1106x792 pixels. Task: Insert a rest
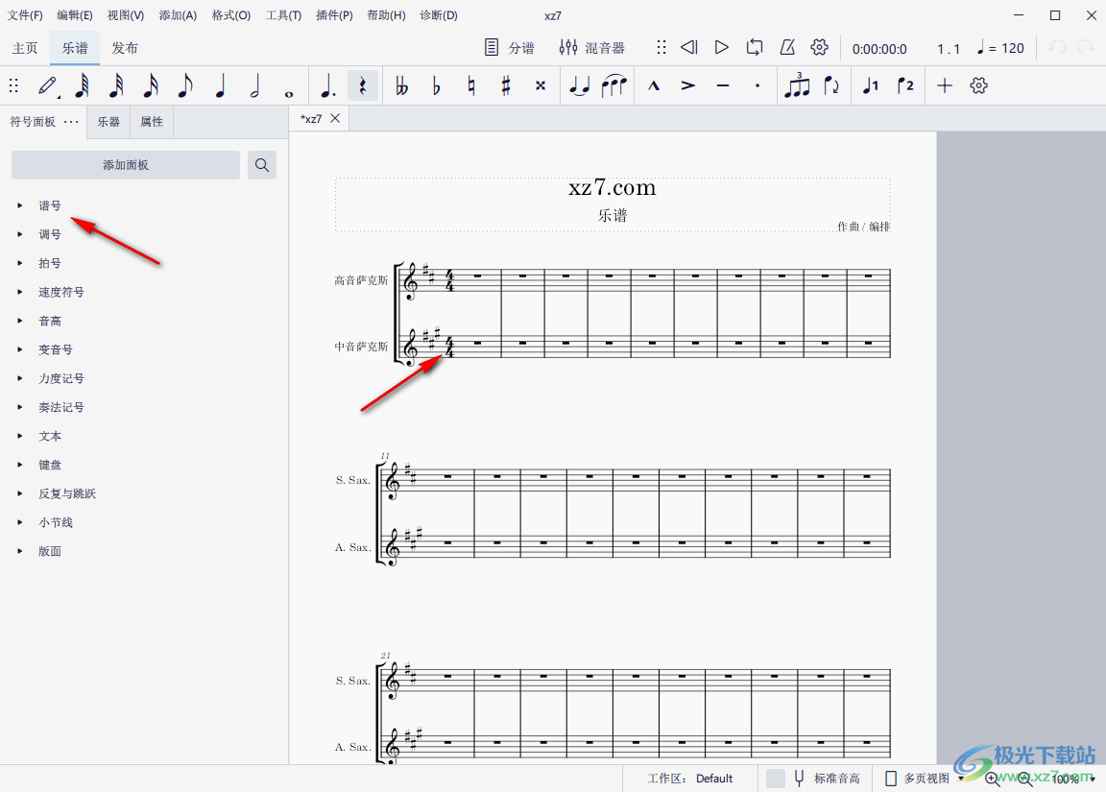[362, 84]
